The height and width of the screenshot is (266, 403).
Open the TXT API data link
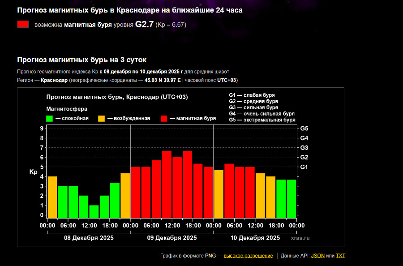pyautogui.click(x=341, y=256)
